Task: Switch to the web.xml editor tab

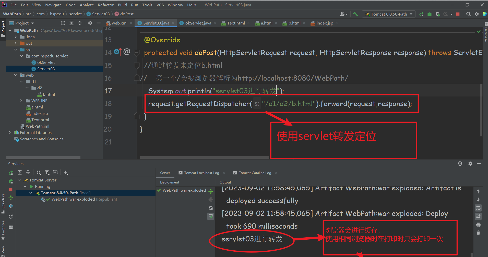Action: (119, 23)
